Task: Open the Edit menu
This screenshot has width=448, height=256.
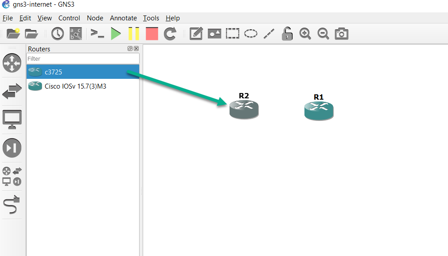Action: pyautogui.click(x=25, y=18)
